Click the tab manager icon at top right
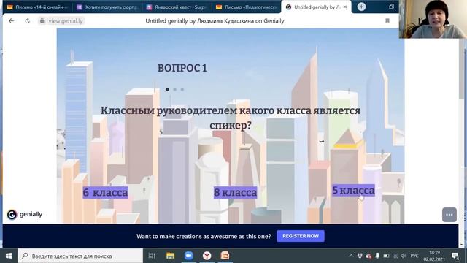 tap(391, 7)
